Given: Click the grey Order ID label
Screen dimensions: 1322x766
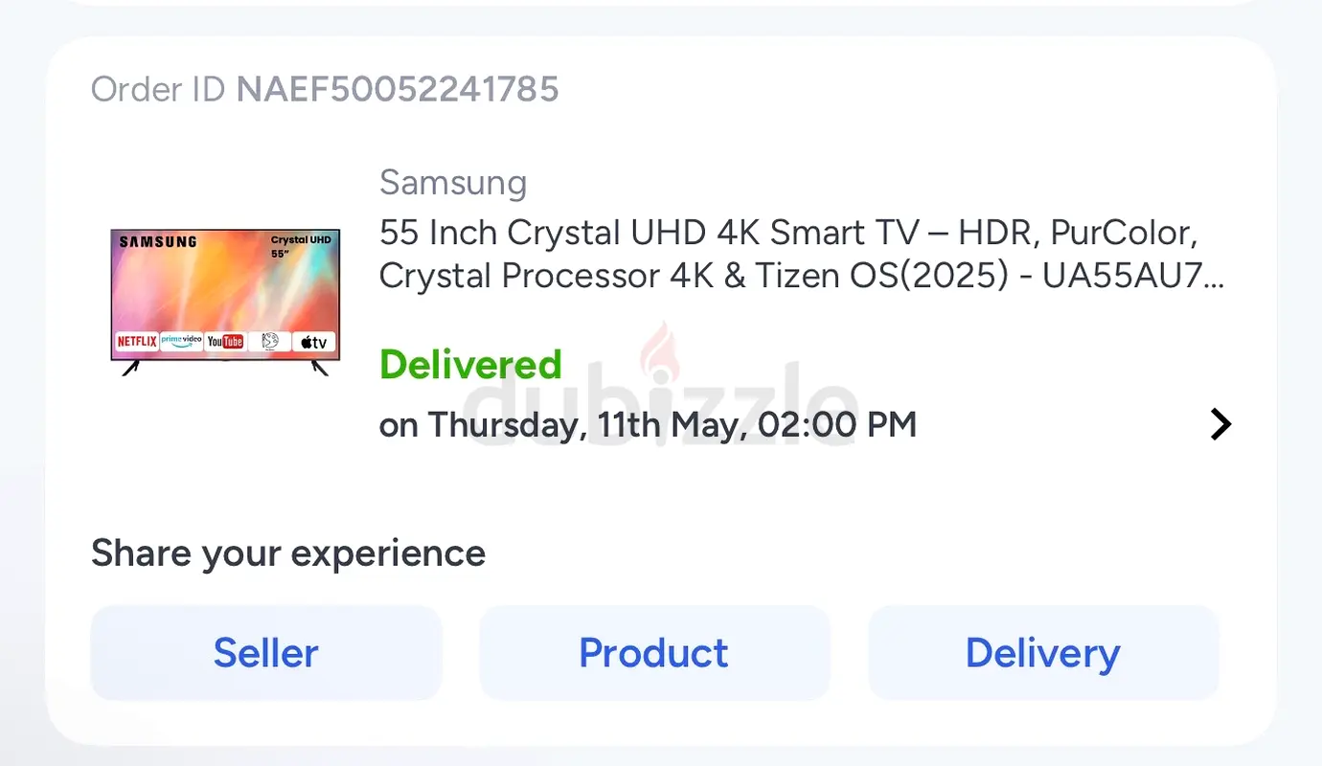Looking at the screenshot, I should tap(158, 89).
